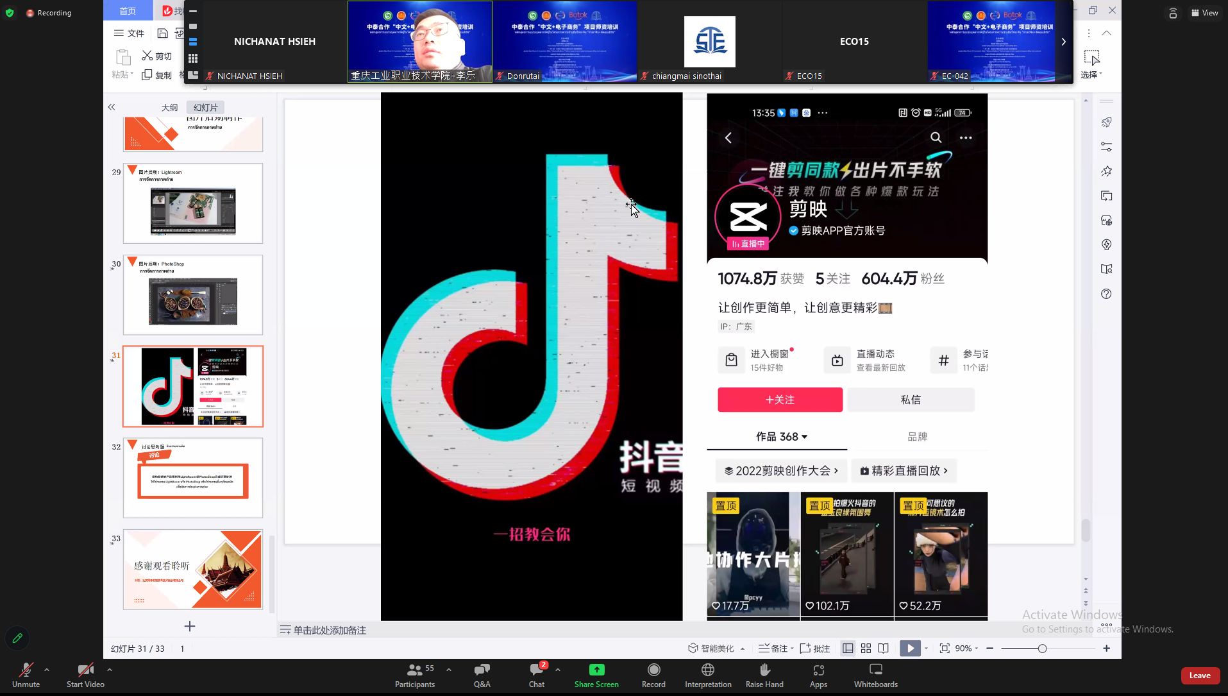This screenshot has height=696, width=1228.
Task: Select slide 32 discussion thumbnail
Action: pos(193,478)
